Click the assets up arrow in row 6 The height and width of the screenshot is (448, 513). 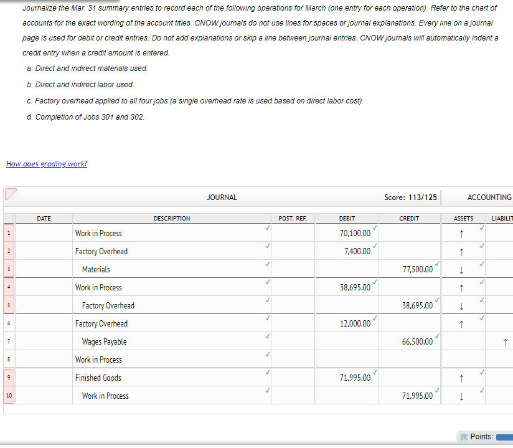click(x=461, y=324)
